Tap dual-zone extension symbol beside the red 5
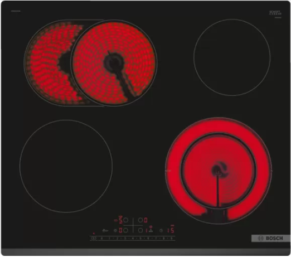Screen dimensions: 291x257 pyautogui.click(x=116, y=220)
